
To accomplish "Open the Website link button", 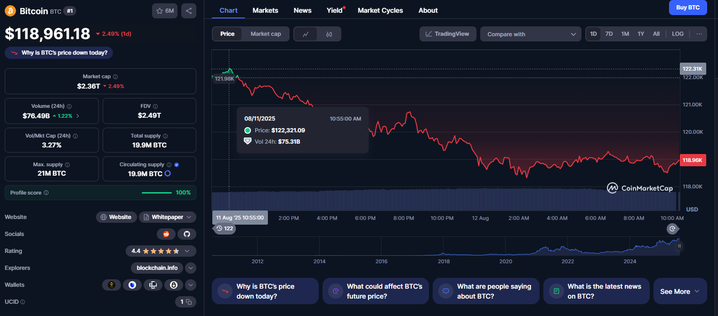I will point(117,217).
